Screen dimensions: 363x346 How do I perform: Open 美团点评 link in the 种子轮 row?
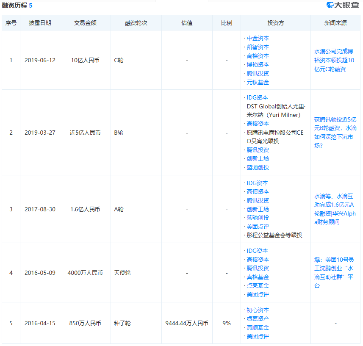258,336
